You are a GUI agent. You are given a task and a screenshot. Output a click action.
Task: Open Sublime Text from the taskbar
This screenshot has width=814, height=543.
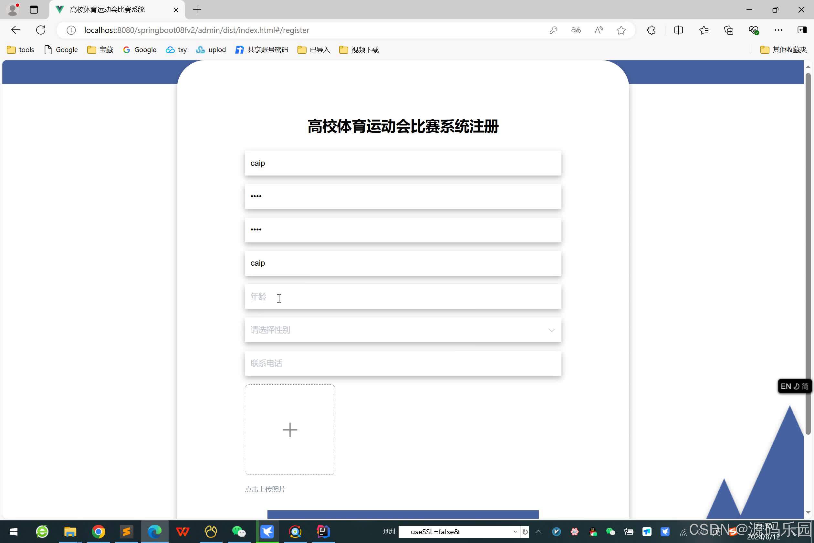(126, 532)
